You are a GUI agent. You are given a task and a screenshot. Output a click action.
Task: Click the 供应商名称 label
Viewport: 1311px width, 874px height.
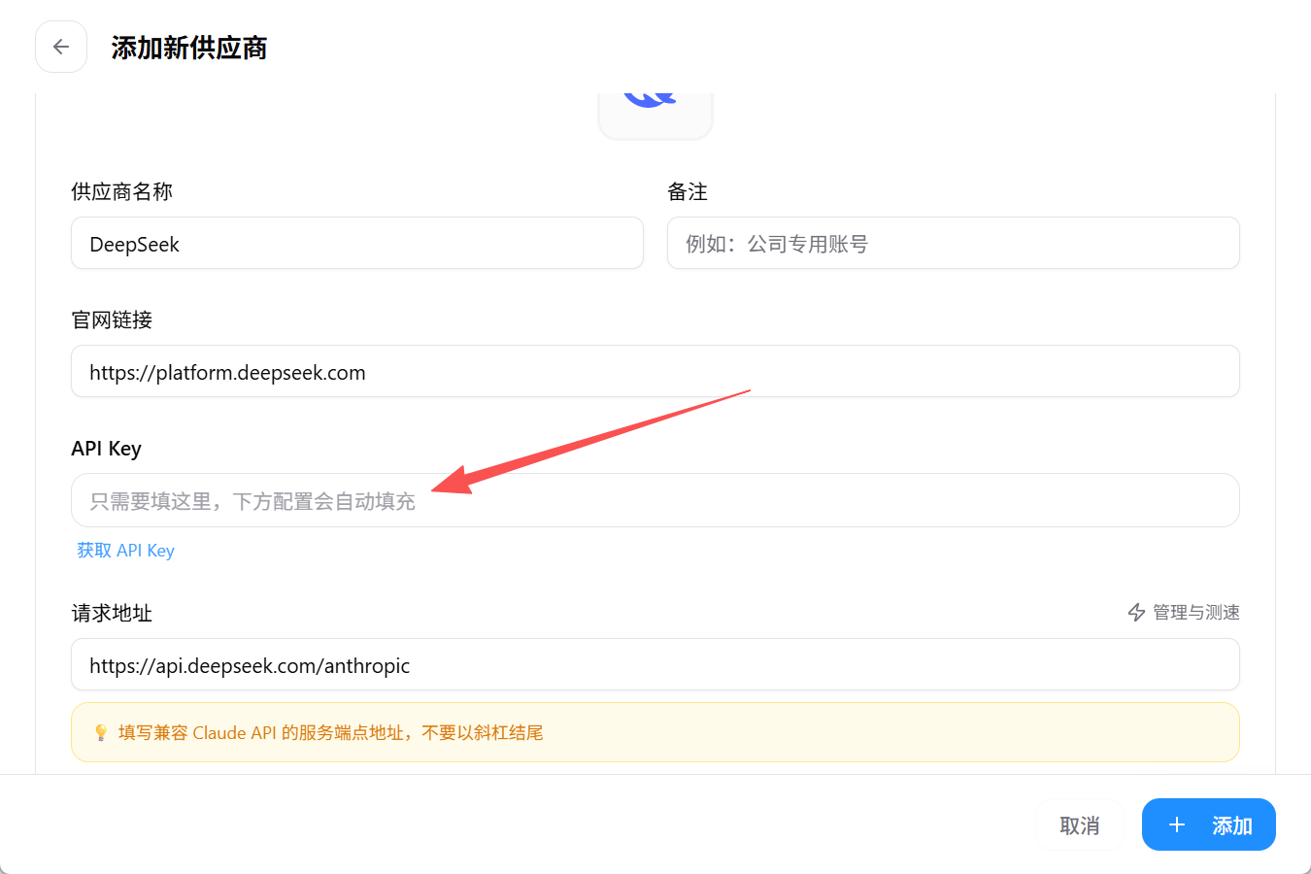(x=122, y=191)
